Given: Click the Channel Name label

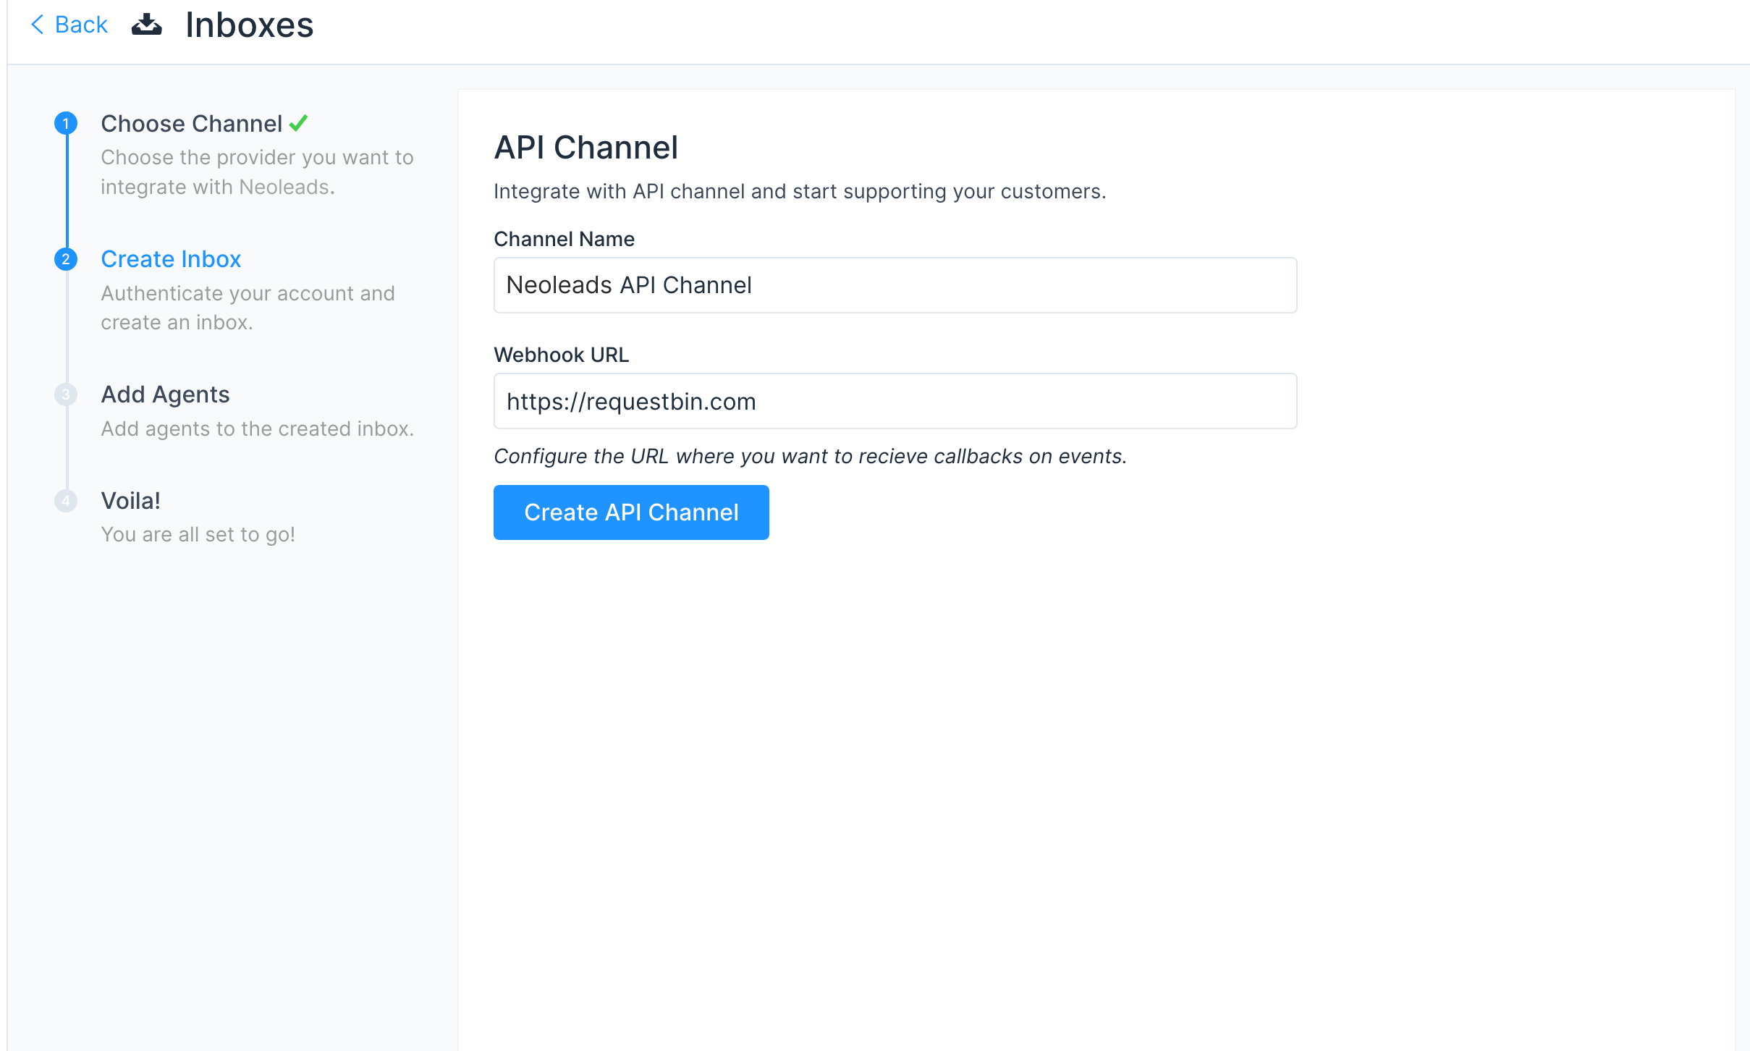Looking at the screenshot, I should coord(564,239).
